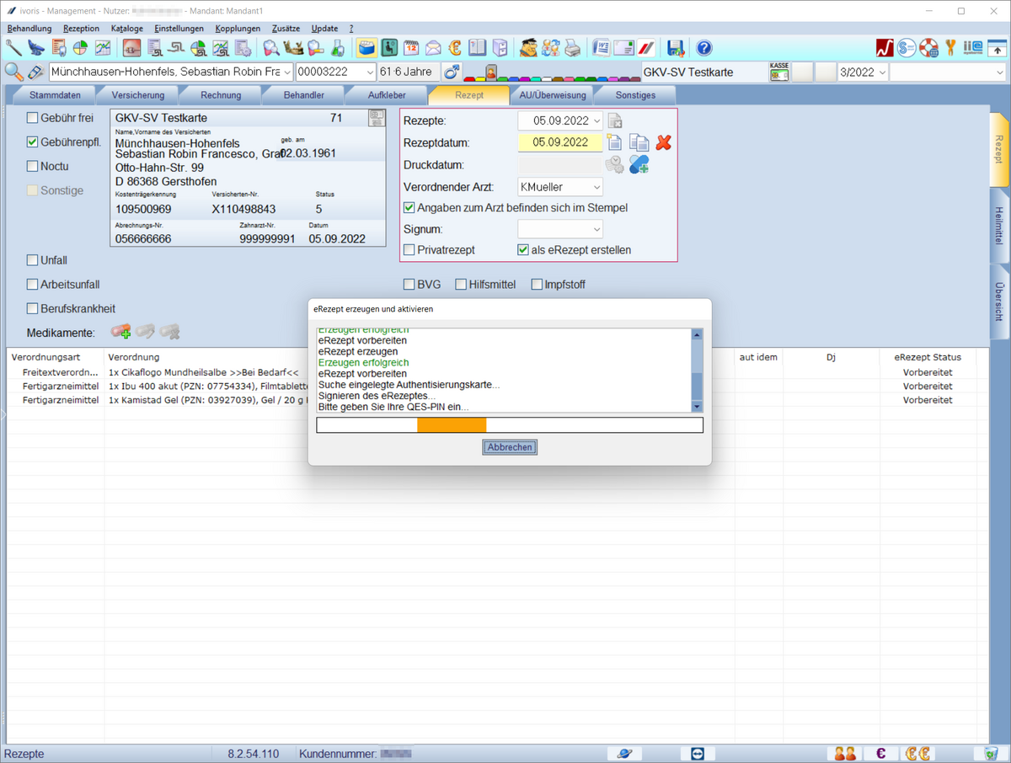The image size is (1011, 763).
Task: Check the Unfall checkbox
Action: [33, 260]
